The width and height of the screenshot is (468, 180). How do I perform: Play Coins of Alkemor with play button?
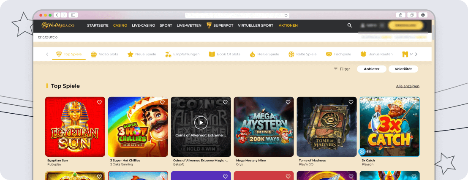pyautogui.click(x=201, y=123)
